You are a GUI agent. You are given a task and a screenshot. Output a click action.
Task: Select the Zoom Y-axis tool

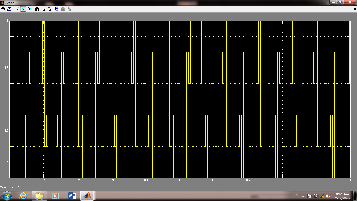click(x=29, y=9)
